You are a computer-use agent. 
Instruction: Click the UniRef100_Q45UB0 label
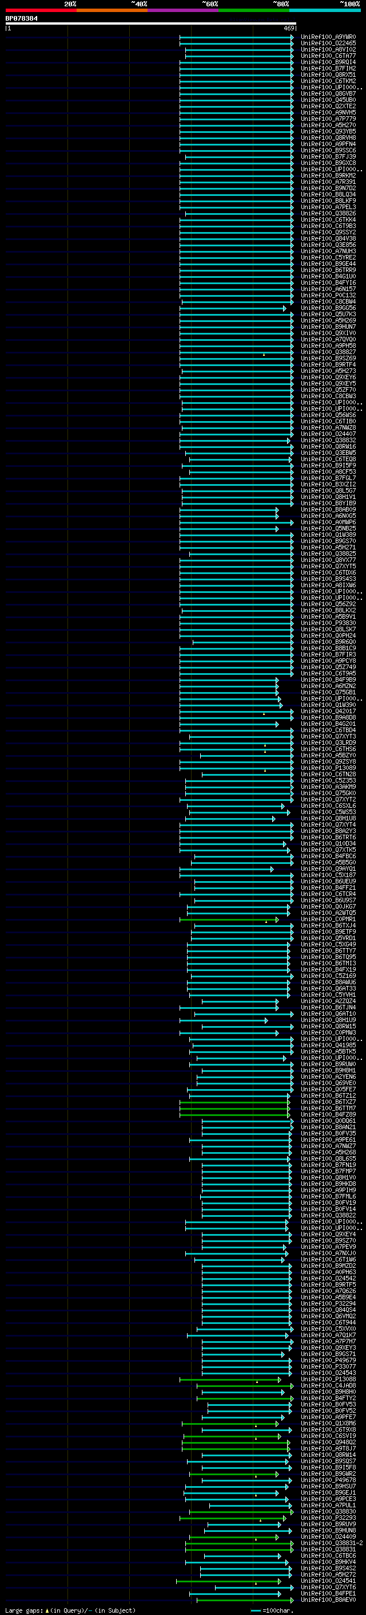click(328, 100)
